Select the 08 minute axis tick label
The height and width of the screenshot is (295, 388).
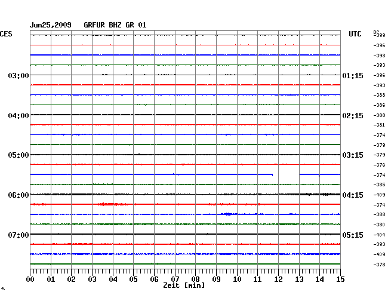195,279
